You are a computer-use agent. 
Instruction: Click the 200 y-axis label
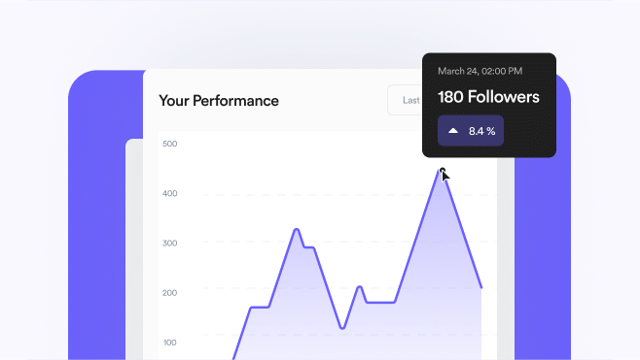click(170, 293)
